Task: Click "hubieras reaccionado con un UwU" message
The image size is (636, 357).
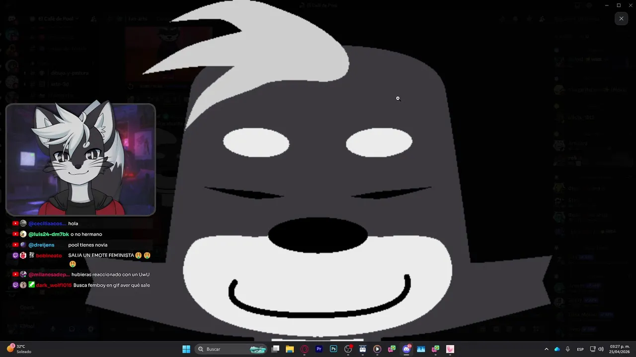Action: [x=110, y=274]
